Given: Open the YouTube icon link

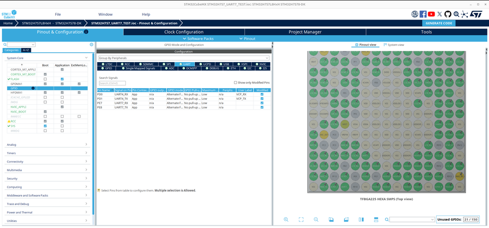Looking at the screenshot, I should coord(431,14).
